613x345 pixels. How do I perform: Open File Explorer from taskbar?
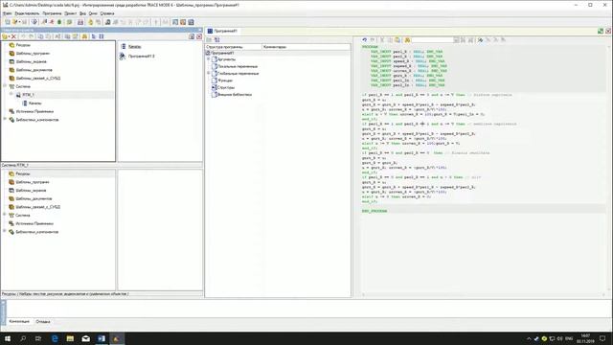tap(70, 338)
